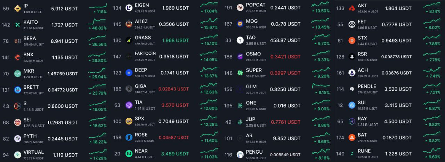Click the FET token logo
The height and width of the screenshot is (162, 445).
pyautogui.click(x=352, y=24)
